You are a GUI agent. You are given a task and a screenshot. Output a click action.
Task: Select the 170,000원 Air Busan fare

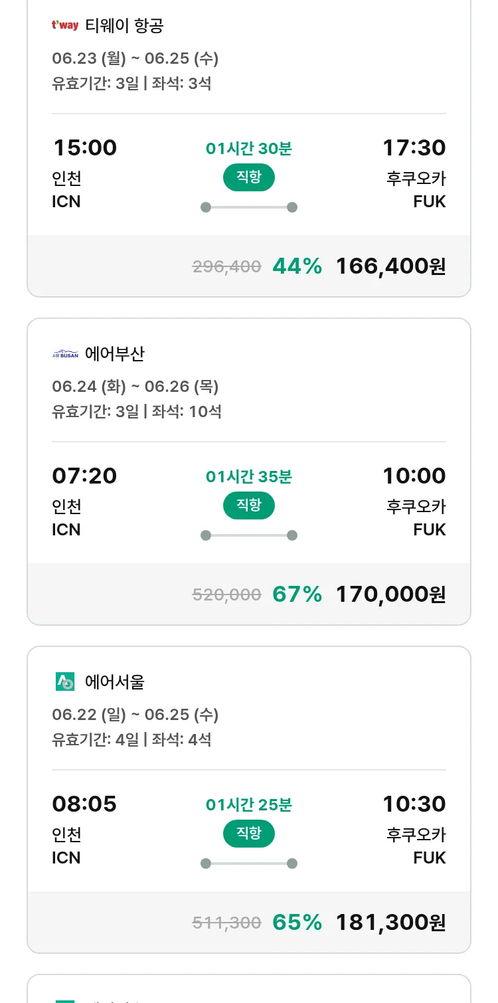(x=390, y=594)
